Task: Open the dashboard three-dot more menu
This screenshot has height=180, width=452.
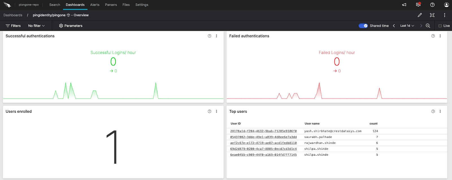Action: click(x=444, y=15)
